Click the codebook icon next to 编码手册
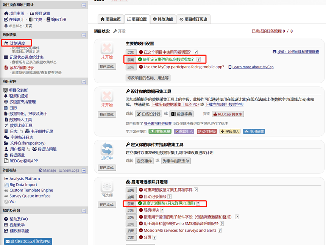This screenshot has width=326, height=245. 48,20
